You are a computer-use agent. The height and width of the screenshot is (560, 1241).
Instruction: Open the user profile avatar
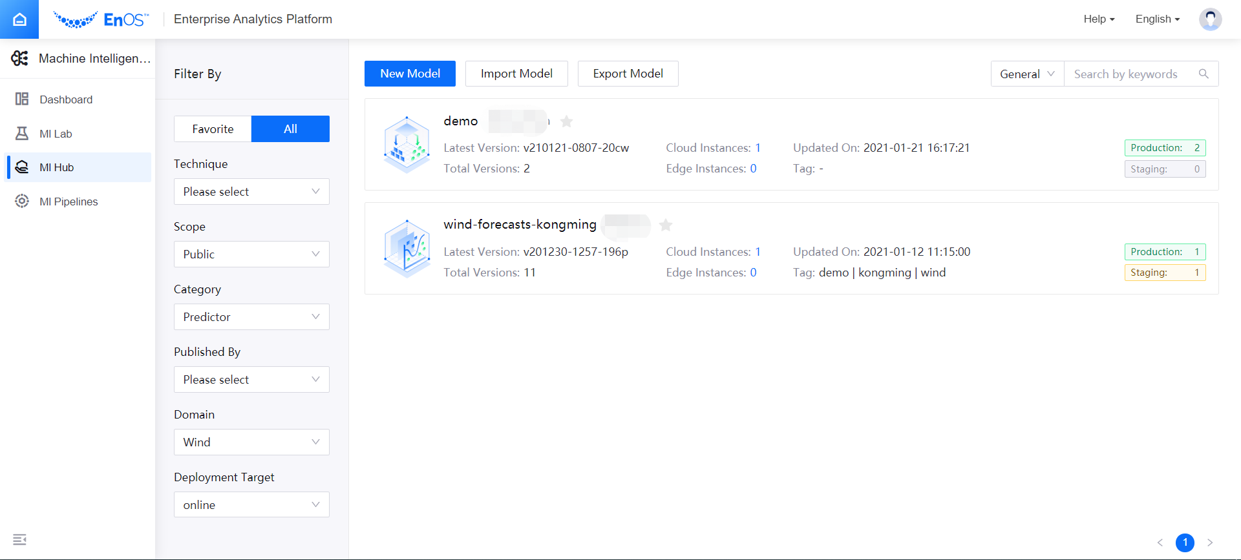pos(1210,19)
